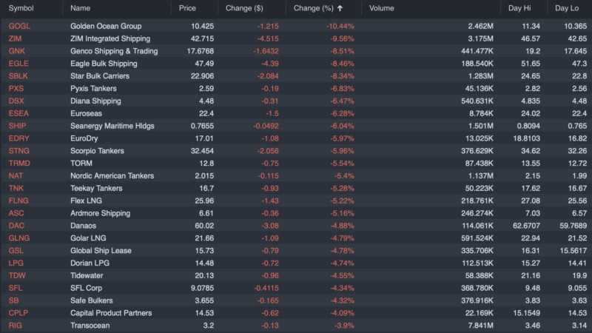The height and width of the screenshot is (333, 592).
Task: Select the Danaos row
Action: 84,226
